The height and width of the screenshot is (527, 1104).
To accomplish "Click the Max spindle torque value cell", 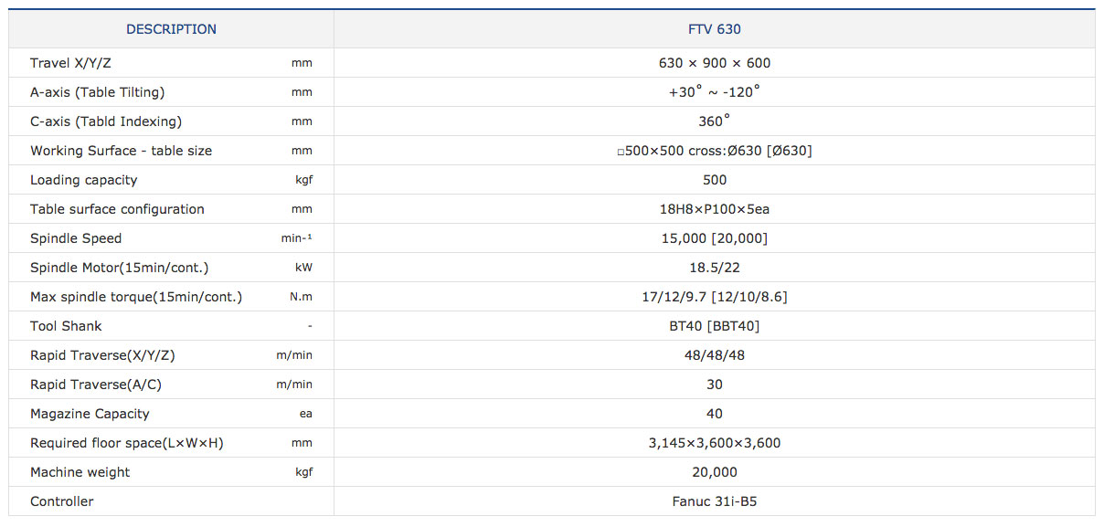I will point(714,297).
